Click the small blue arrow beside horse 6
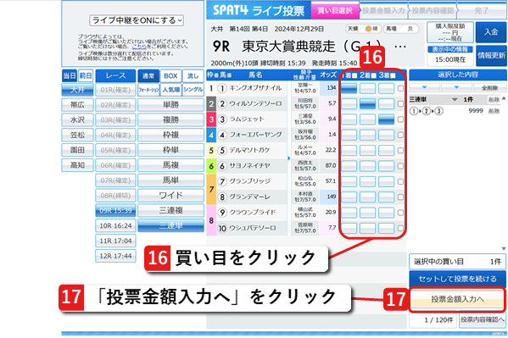 coord(288,158)
